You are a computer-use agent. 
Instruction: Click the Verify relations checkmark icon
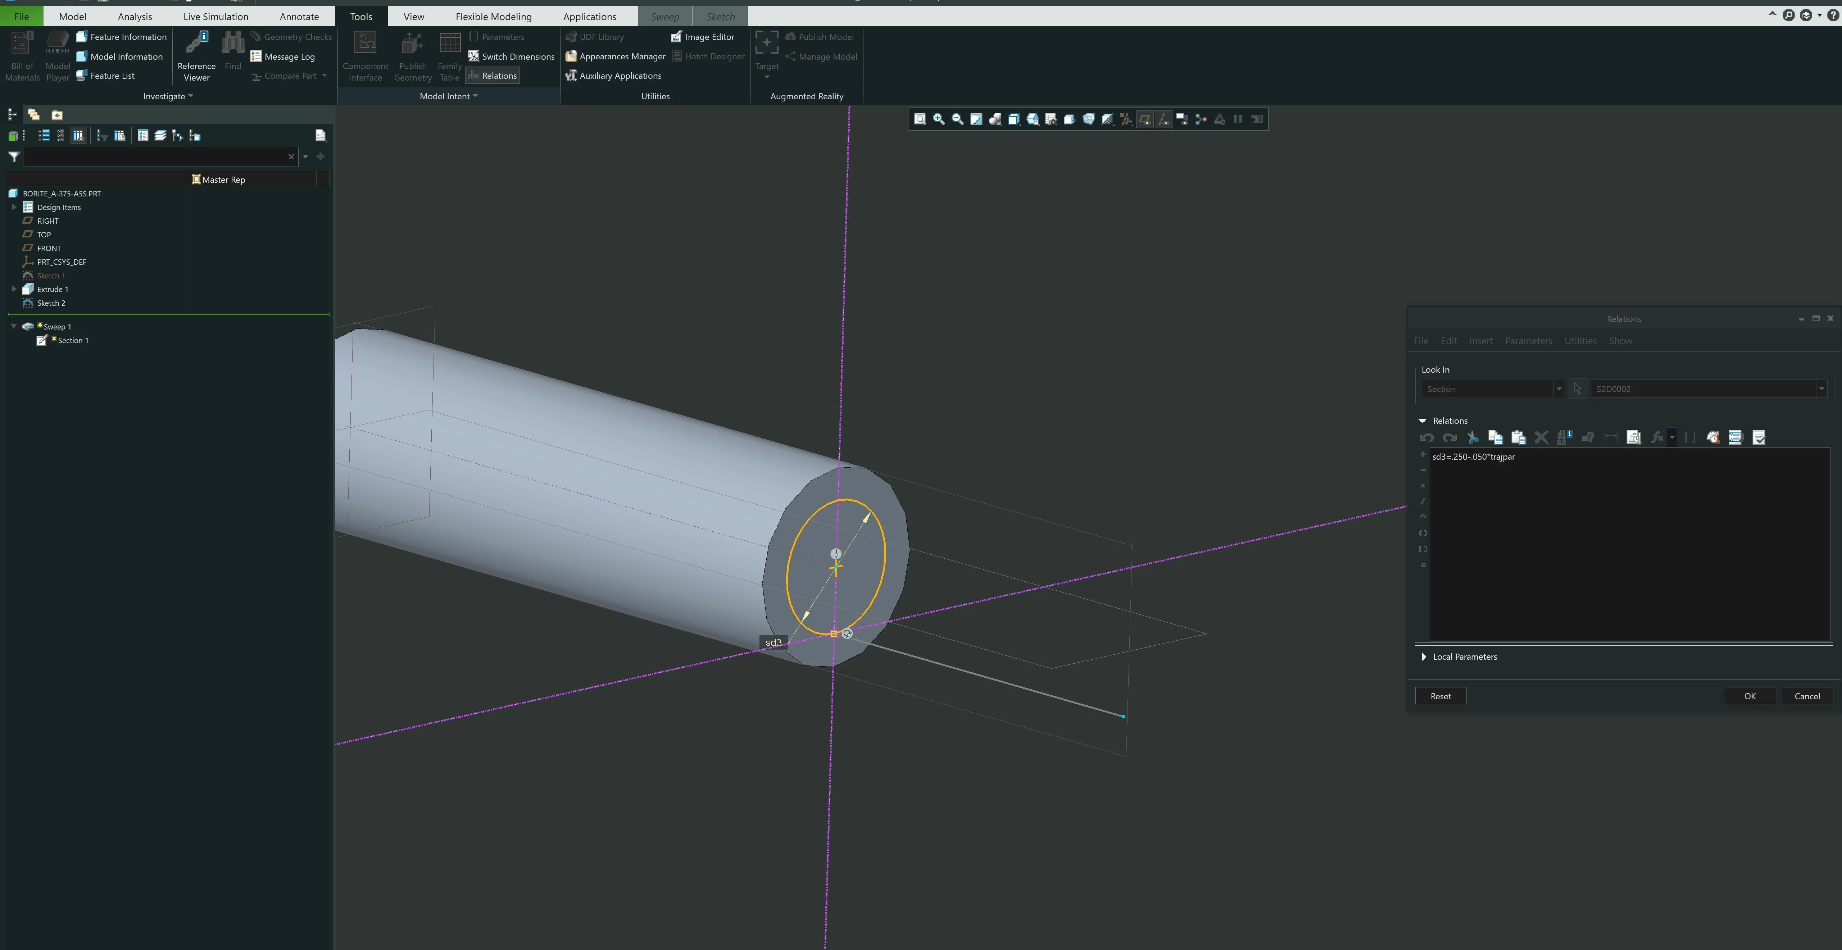click(x=1759, y=437)
